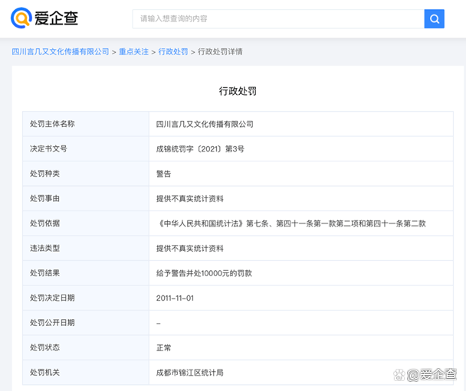Select the value 警告
This screenshot has width=466, height=391.
coord(164,174)
